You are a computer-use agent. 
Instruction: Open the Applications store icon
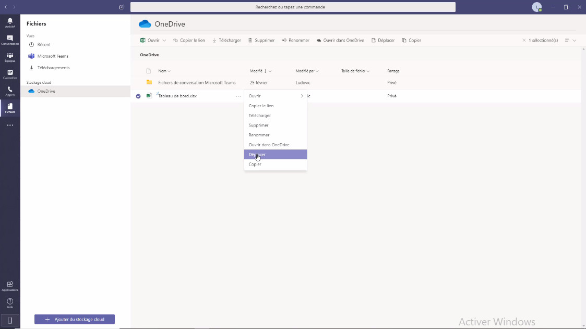[x=10, y=286]
